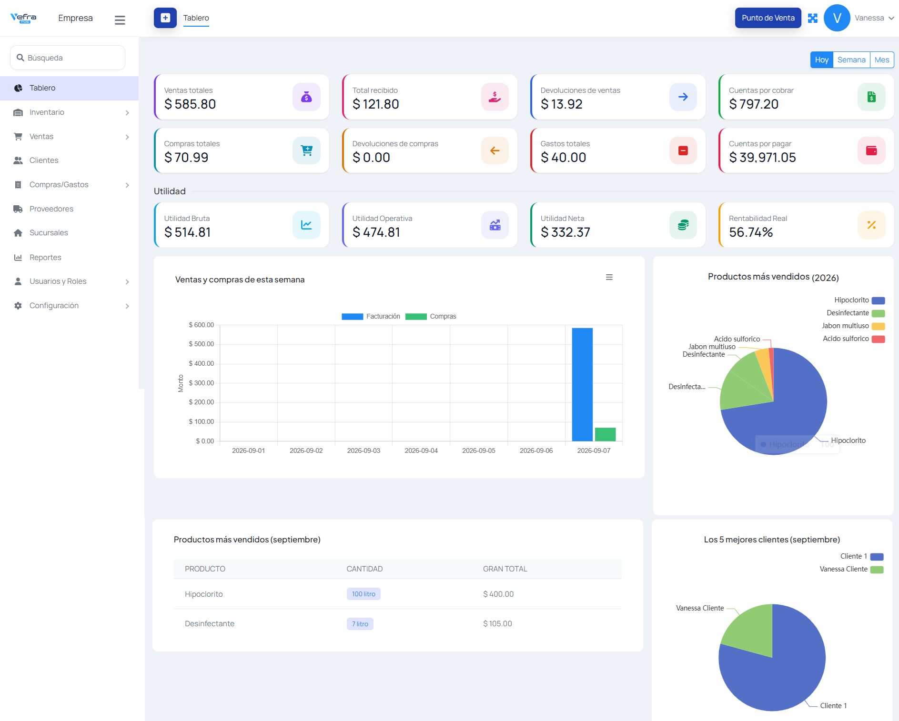Screen dimensions: 899x721
Task: Click the Vanessa user avatar
Action: click(837, 18)
